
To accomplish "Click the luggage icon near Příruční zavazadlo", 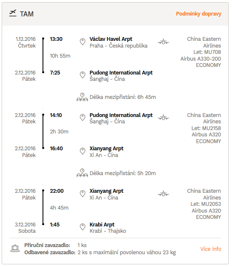I will click(x=15, y=248).
